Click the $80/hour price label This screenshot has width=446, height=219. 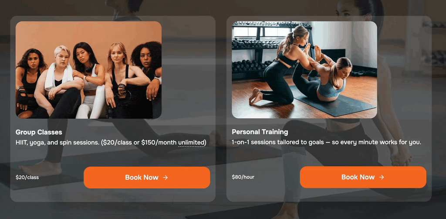point(243,177)
